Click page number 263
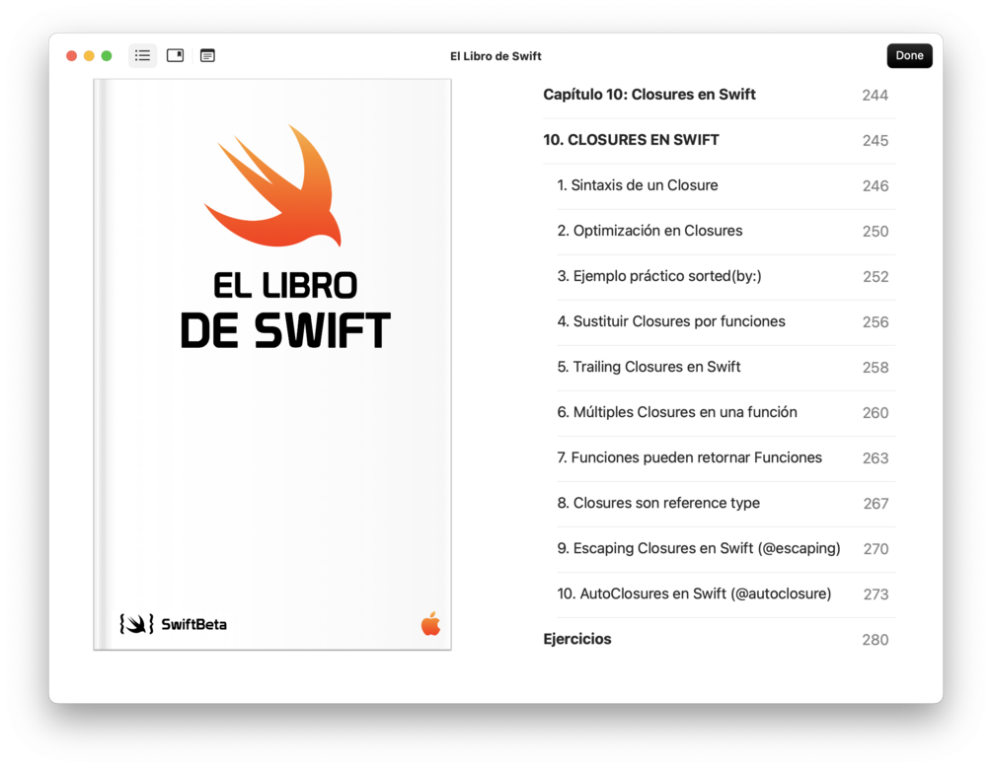 (x=875, y=458)
